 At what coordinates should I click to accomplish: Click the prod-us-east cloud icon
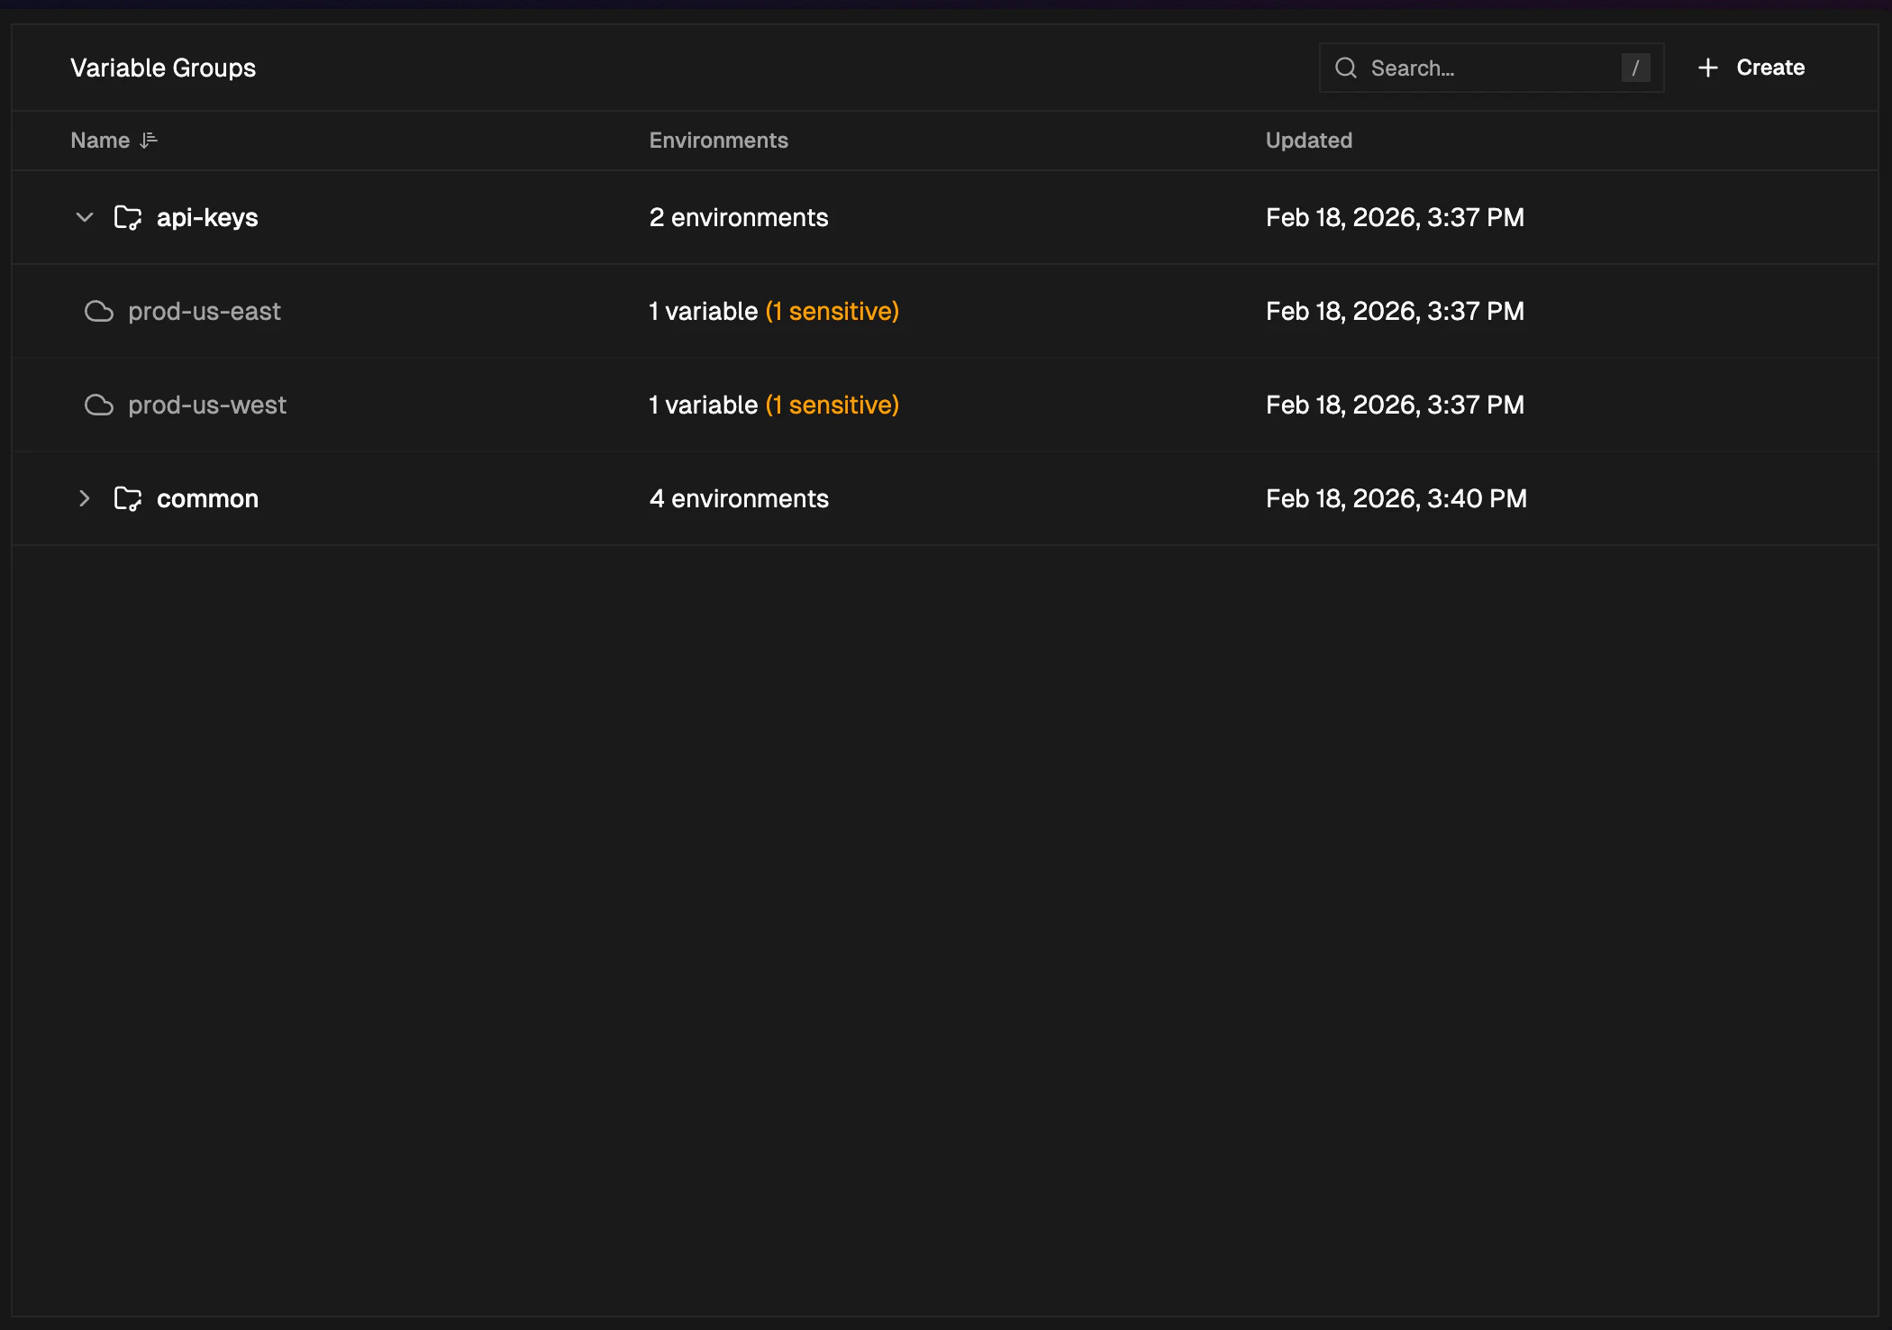[99, 312]
